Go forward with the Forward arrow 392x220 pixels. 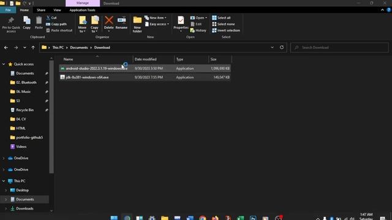[x=16, y=48]
